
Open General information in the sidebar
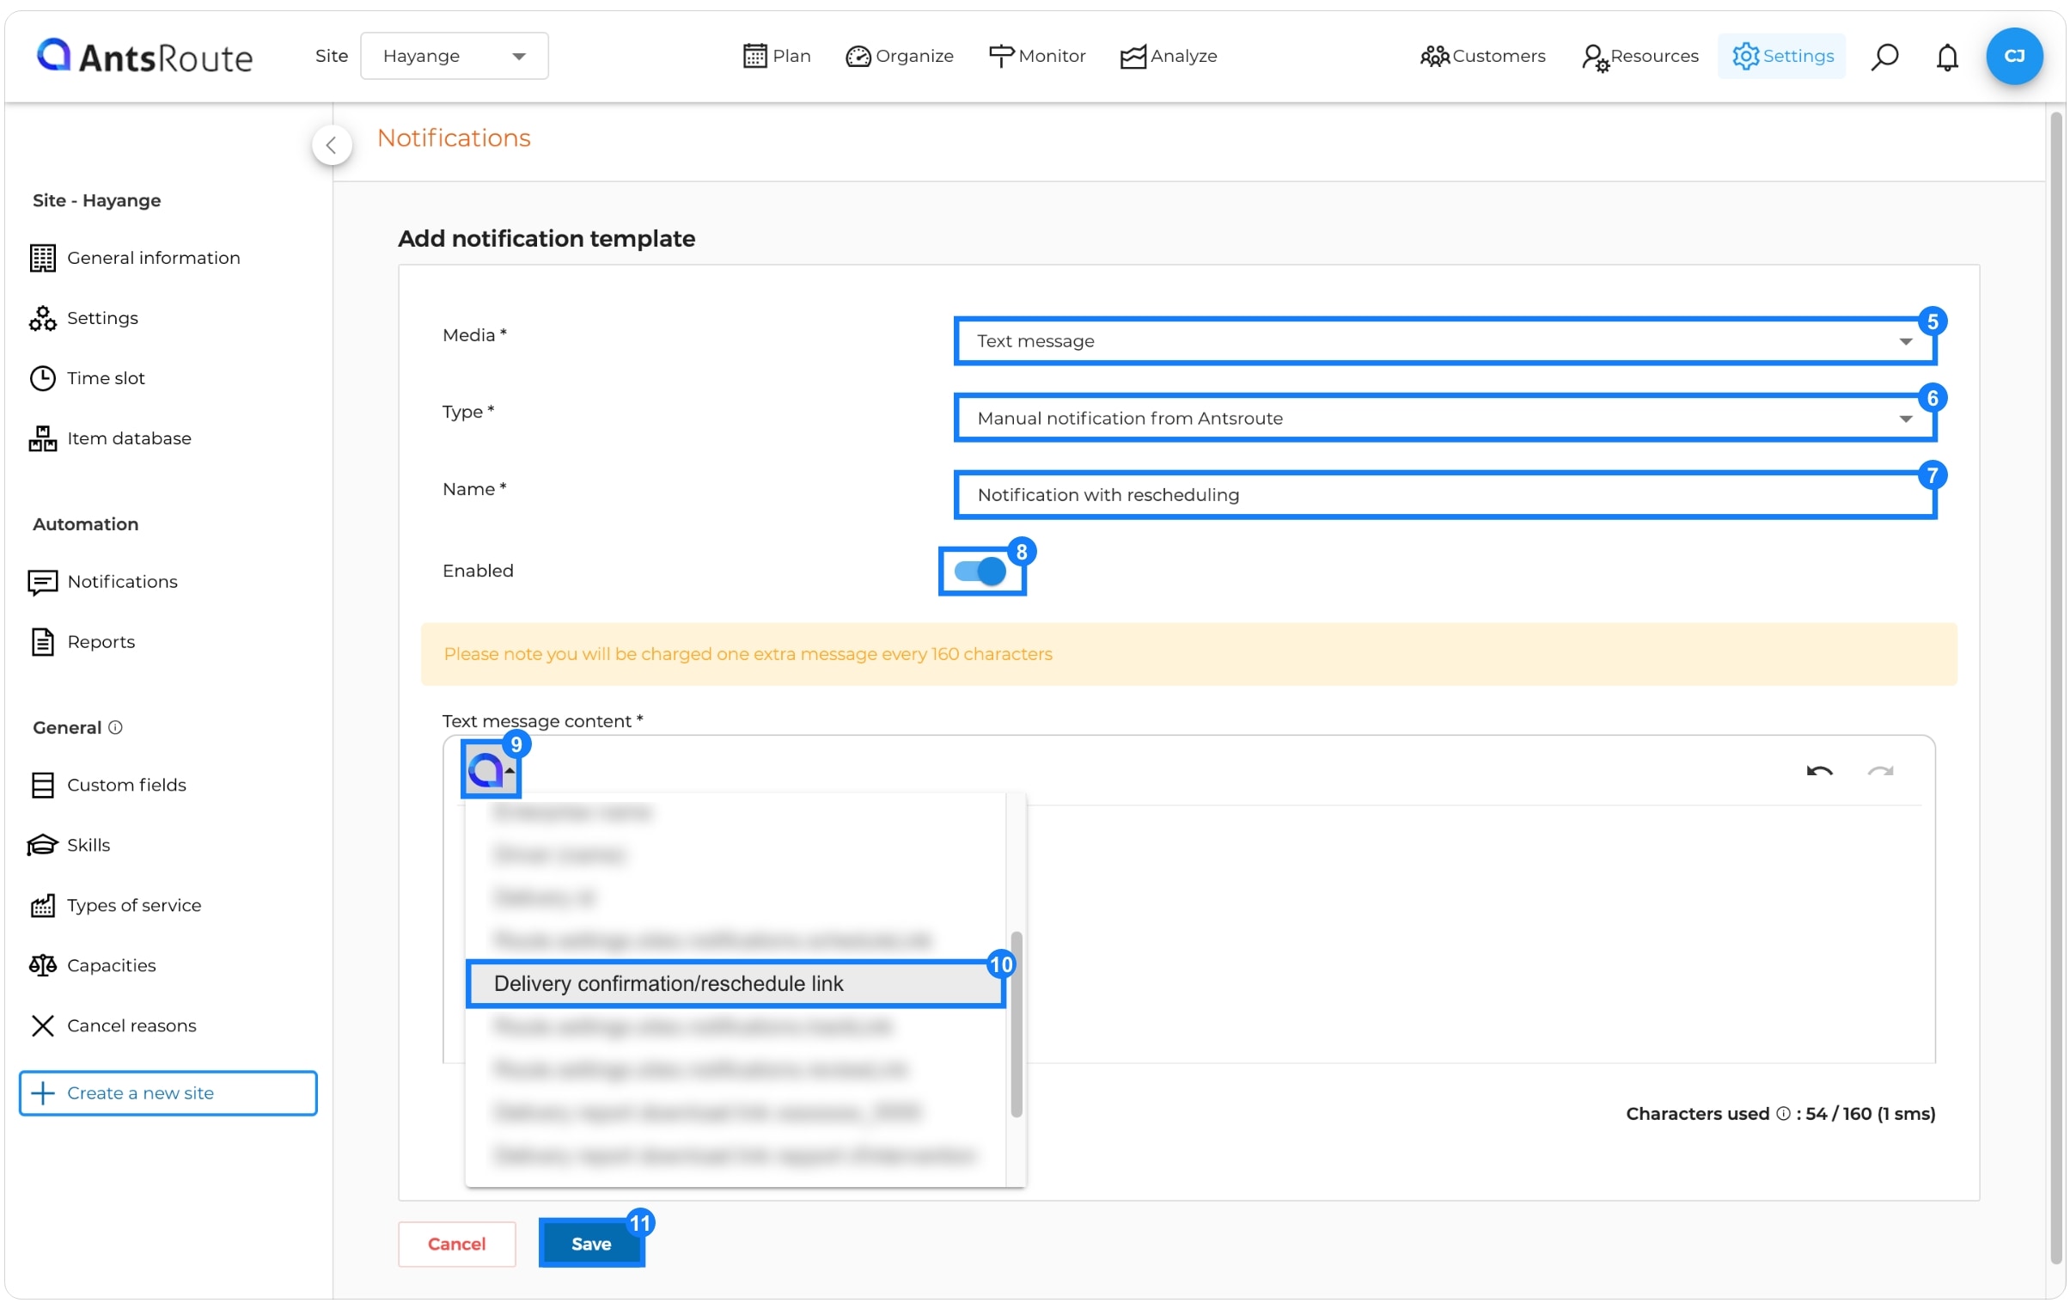(x=136, y=258)
